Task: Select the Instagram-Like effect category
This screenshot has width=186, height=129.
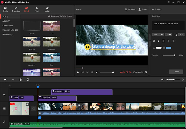Action: coord(10,30)
